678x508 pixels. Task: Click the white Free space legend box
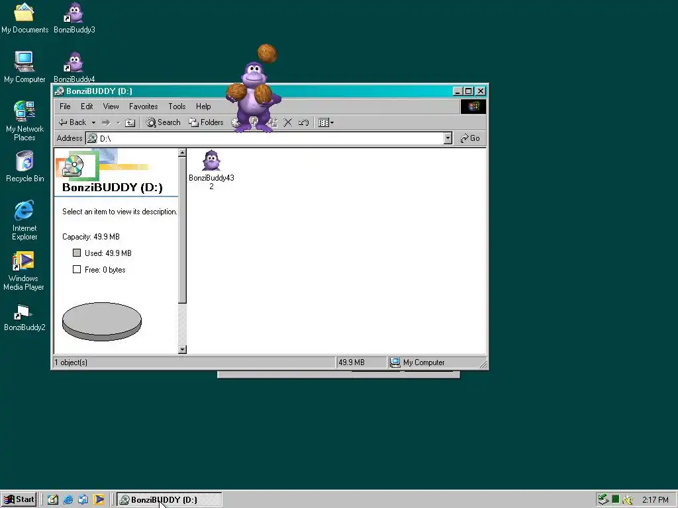[x=77, y=269]
